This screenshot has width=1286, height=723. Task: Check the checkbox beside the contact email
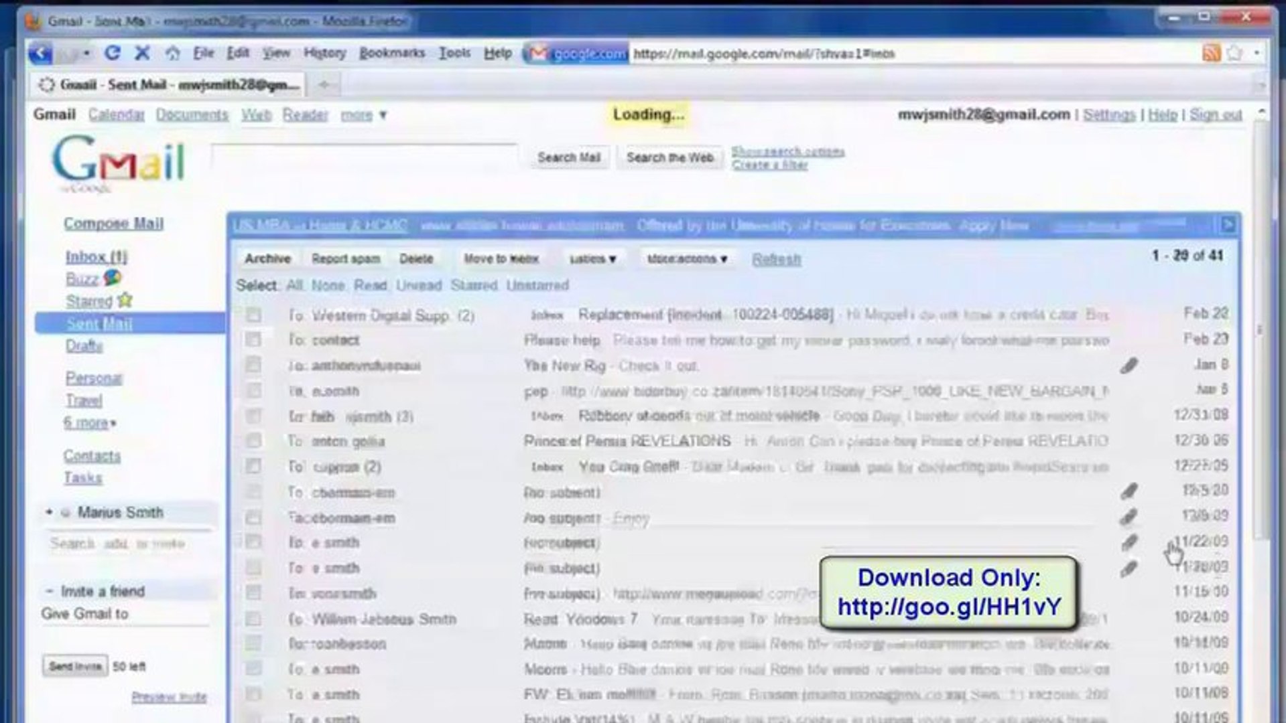(253, 340)
